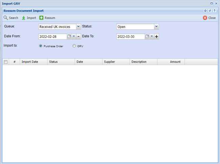The width and height of the screenshot is (220, 164).
Task: Open the Date From calendar picker
Action: [x=69, y=37]
